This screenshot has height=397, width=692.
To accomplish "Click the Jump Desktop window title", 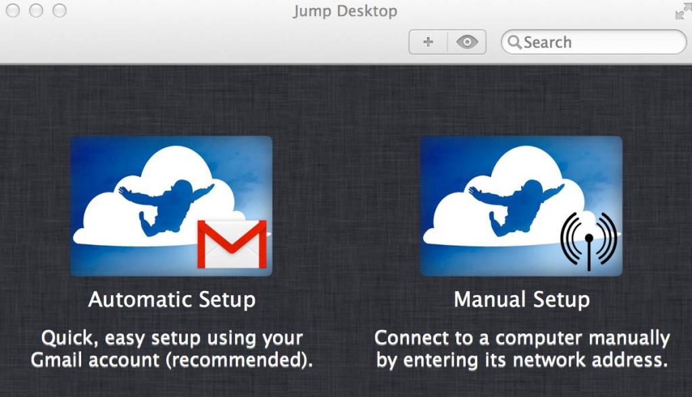I will 345,11.
